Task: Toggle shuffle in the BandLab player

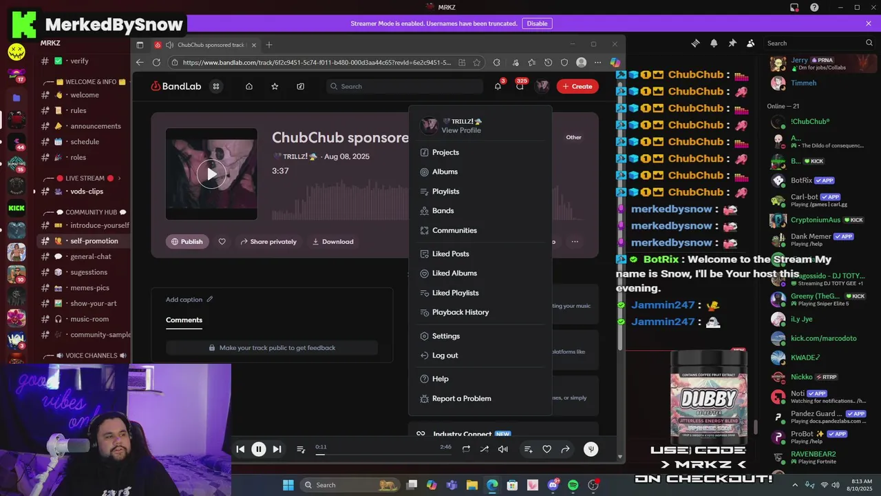Action: click(x=485, y=449)
